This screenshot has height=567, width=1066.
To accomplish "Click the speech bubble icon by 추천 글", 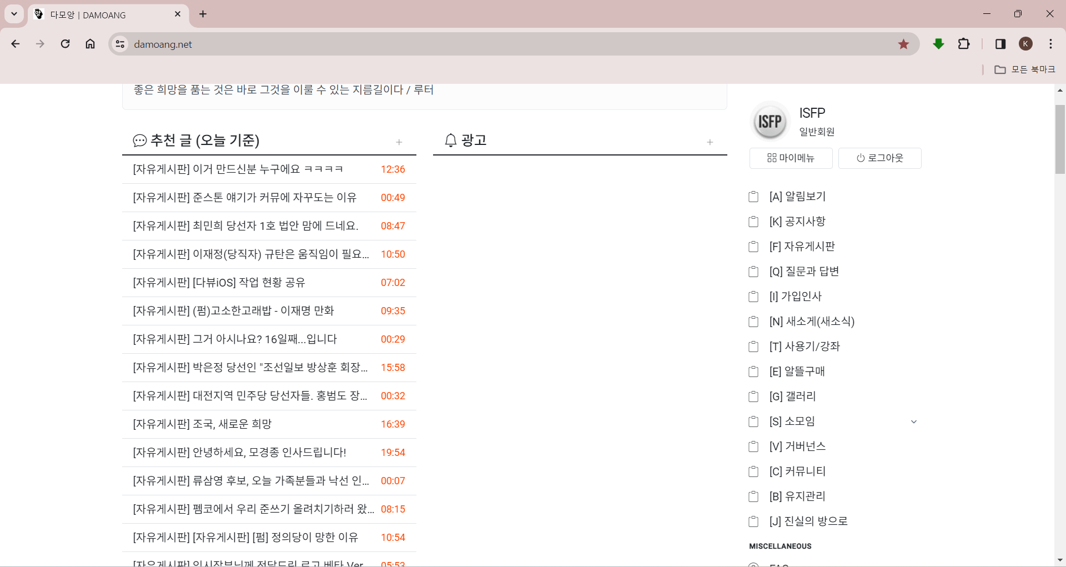I will (x=140, y=141).
